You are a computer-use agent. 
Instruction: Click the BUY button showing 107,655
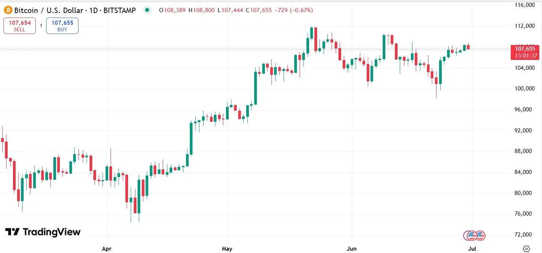pos(62,26)
